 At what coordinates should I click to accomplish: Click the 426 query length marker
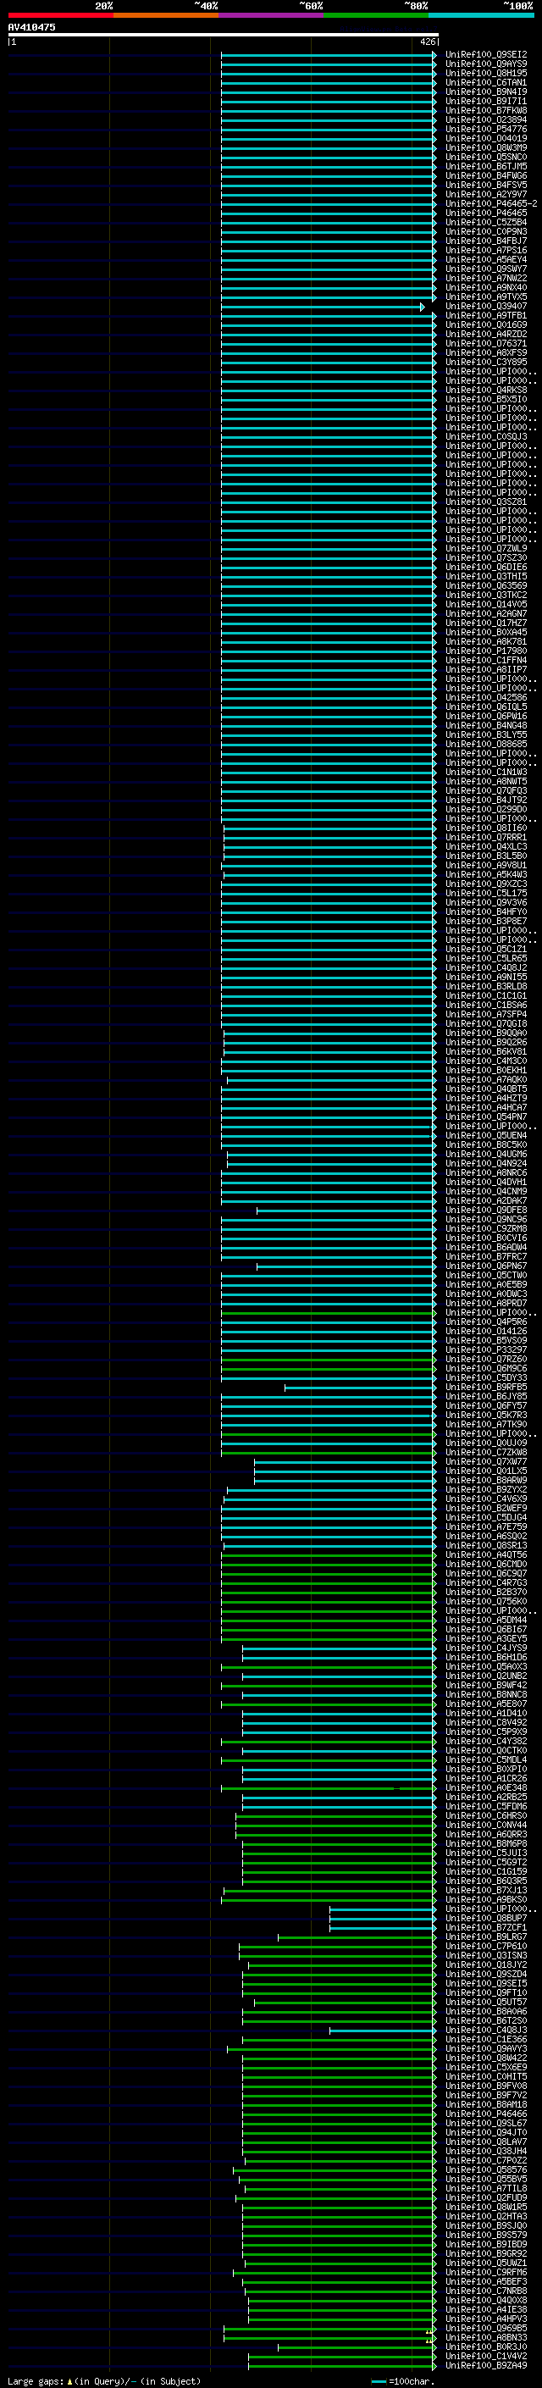(x=427, y=42)
